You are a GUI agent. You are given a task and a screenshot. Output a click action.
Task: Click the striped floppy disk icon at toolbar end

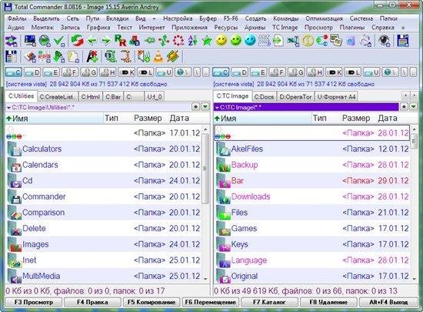click(x=403, y=41)
